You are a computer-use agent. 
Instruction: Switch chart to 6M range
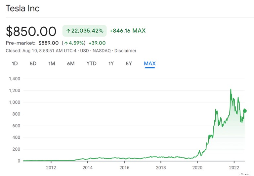[x=71, y=64]
